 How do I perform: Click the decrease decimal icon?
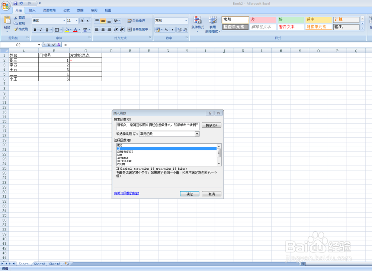185,30
